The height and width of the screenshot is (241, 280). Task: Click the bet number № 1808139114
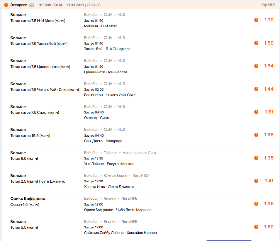(50, 5)
